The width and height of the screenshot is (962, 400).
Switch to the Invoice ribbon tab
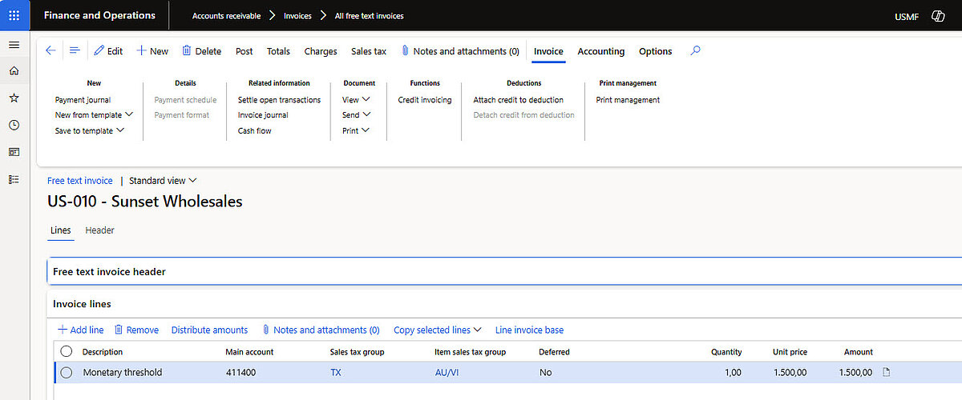tap(549, 51)
